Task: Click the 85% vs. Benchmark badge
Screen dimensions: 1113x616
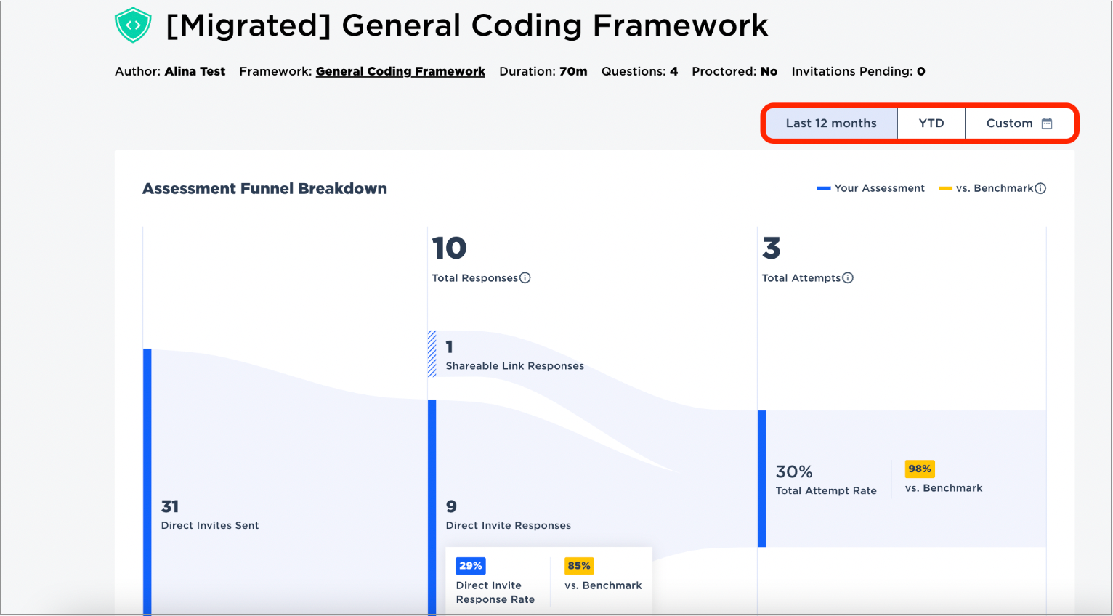Action: (579, 566)
